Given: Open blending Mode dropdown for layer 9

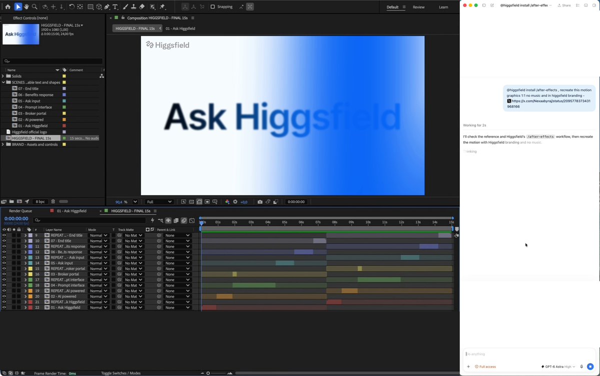Looking at the screenshot, I should (98, 236).
